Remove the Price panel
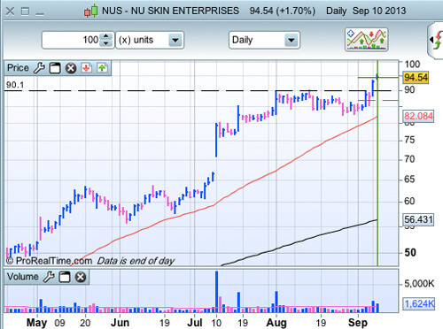 (x=71, y=68)
